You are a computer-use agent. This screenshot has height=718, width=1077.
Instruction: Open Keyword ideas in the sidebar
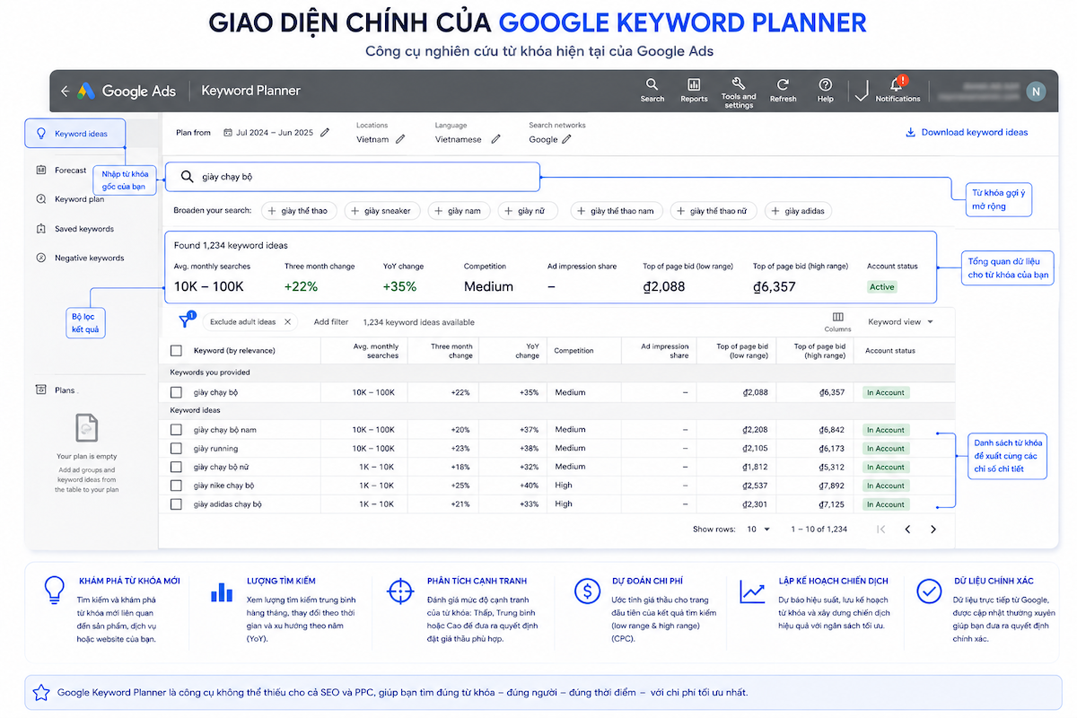(x=74, y=134)
